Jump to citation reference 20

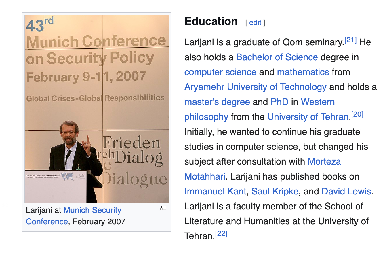(357, 115)
